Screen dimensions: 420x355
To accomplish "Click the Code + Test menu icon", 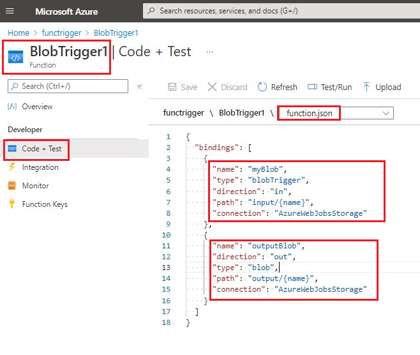I will pos(12,148).
